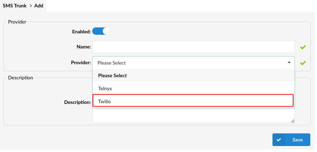Click the 'Name:' field label

coord(83,47)
